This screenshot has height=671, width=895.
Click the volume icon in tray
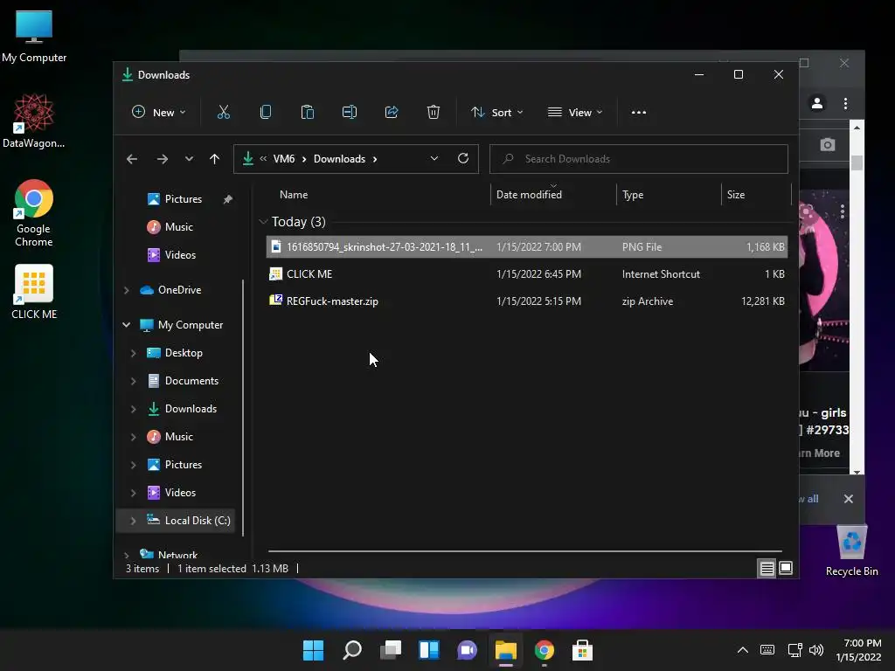point(816,650)
